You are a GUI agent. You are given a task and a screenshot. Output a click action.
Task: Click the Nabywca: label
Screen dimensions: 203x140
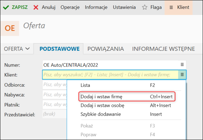click(x=14, y=95)
